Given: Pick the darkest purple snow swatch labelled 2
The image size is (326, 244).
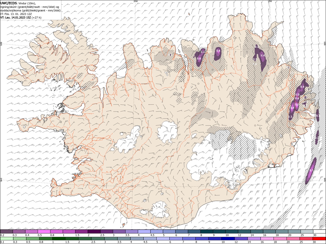Looking at the screenshot, I should pyautogui.click(x=94, y=232).
